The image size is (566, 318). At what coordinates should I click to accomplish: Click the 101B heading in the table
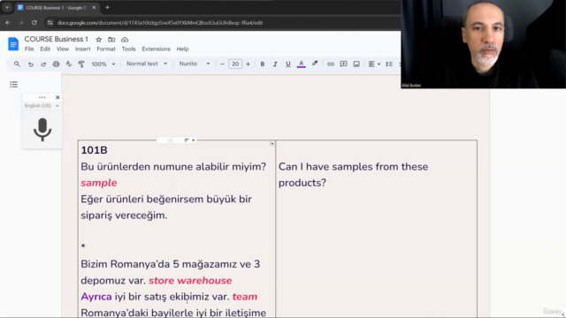click(94, 150)
